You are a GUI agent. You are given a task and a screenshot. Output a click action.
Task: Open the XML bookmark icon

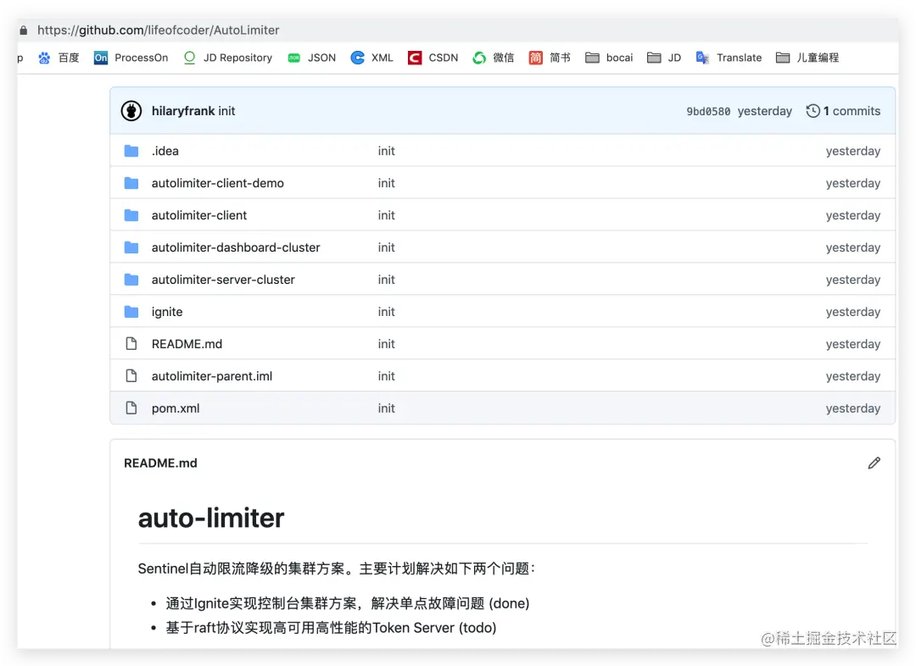click(358, 58)
